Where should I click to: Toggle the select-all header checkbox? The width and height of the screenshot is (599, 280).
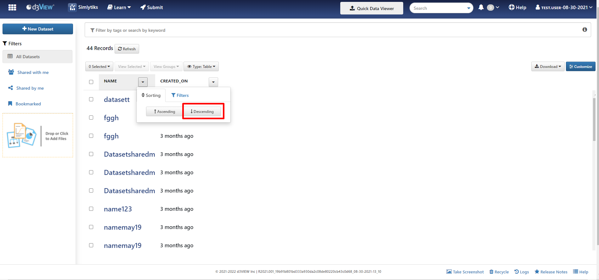point(91,82)
